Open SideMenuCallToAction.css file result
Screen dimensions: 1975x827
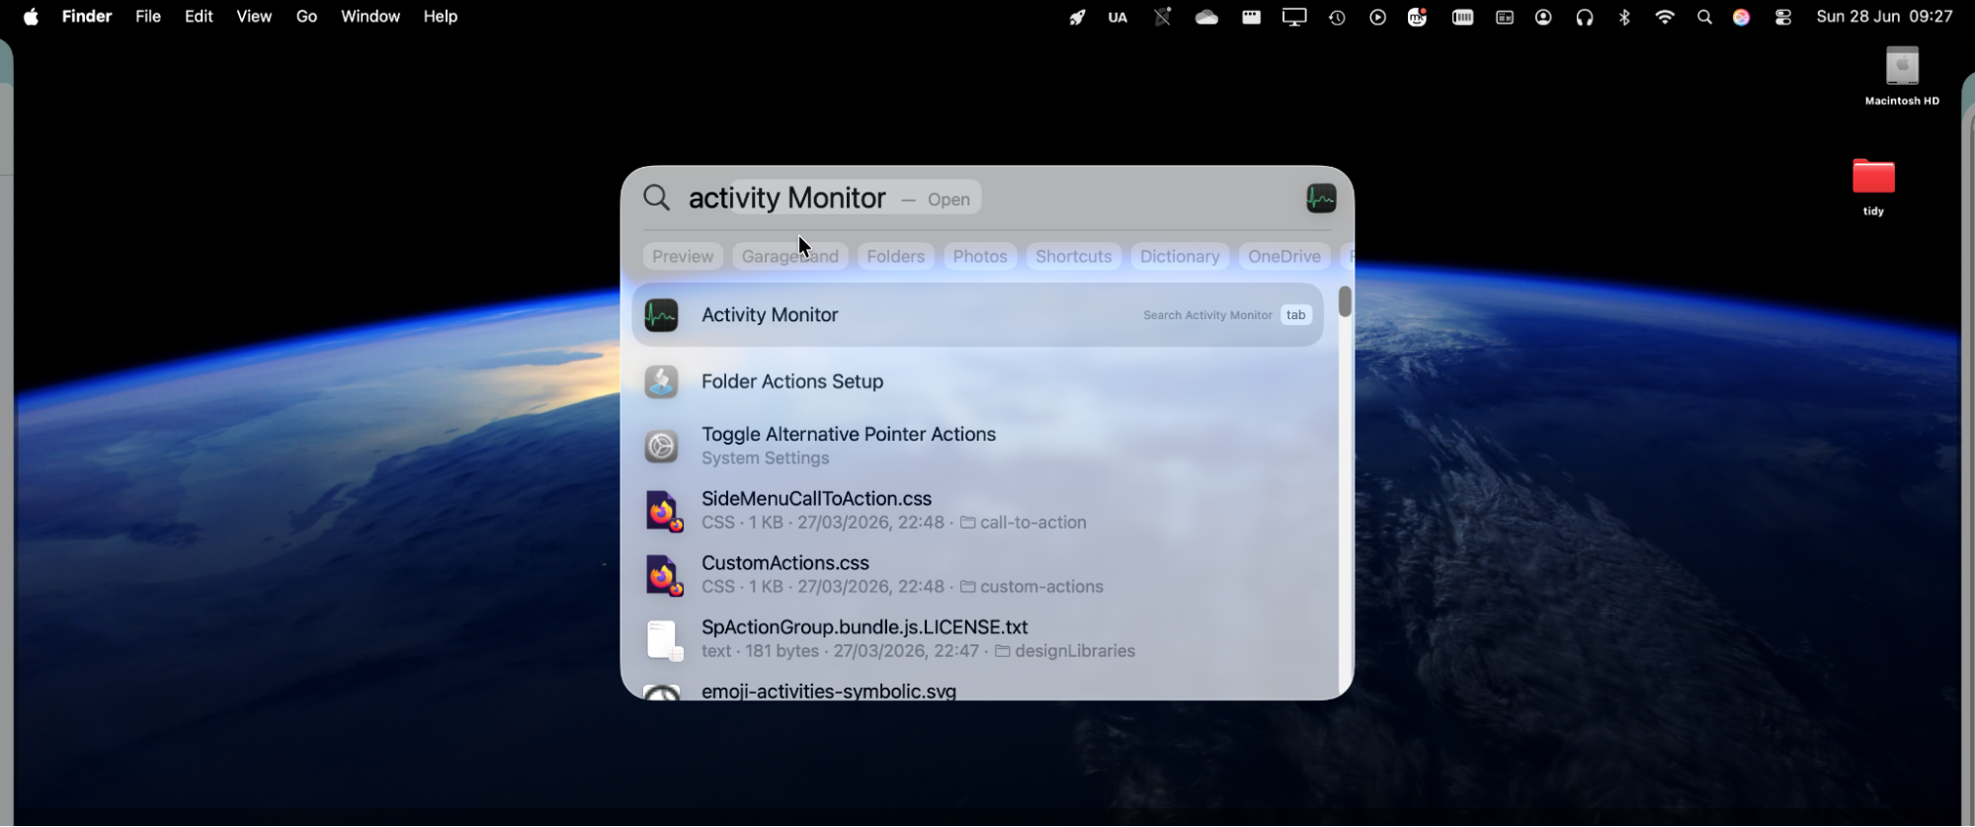[977, 510]
